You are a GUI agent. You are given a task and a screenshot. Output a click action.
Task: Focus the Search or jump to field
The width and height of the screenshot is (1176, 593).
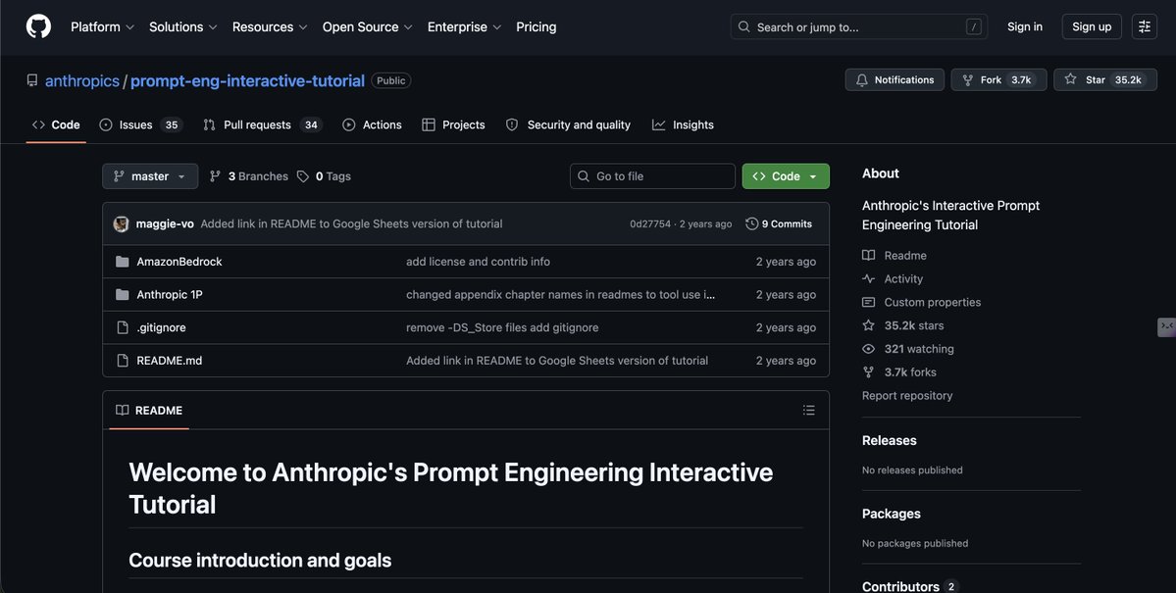[x=859, y=27]
